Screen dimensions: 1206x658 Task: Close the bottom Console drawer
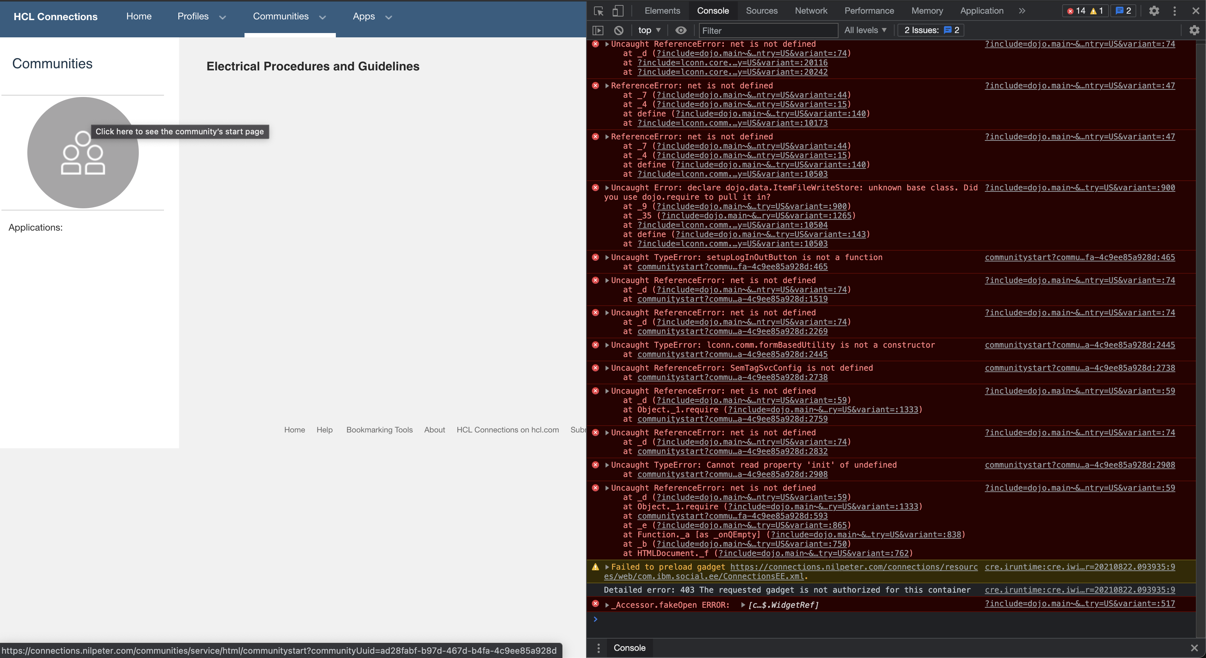(x=1194, y=648)
